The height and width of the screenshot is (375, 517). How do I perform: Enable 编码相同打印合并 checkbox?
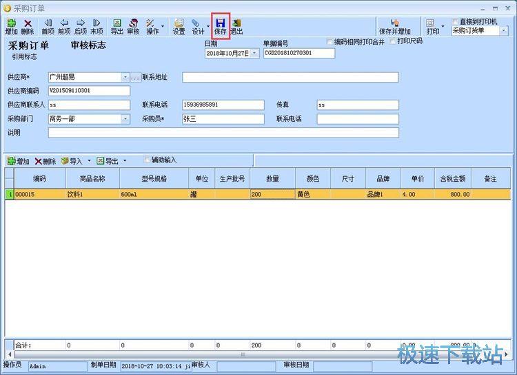pyautogui.click(x=330, y=41)
